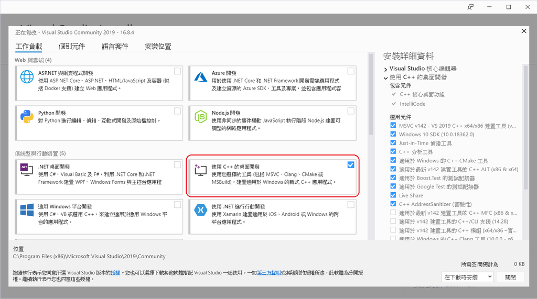Click the 0 KB total space value
Viewport: 537px width, 299px height.
[x=519, y=264]
